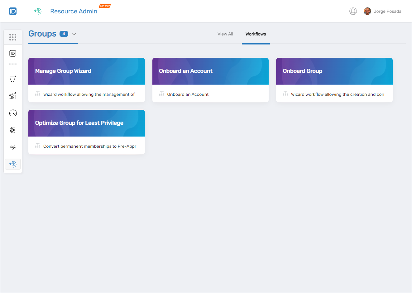Click the workflow tree icon on Onboard Group card
412x293 pixels.
tap(285, 93)
